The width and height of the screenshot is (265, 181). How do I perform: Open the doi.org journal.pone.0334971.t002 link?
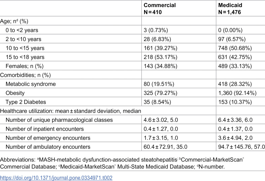tap(56, 178)
